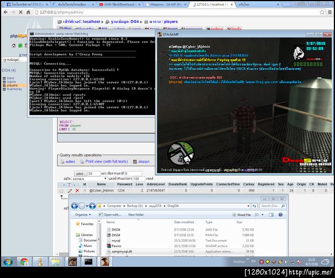The width and height of the screenshot is (335, 278).
Task: Click the show rows button beside the 30 field
Action: pyautogui.click(x=80, y=174)
